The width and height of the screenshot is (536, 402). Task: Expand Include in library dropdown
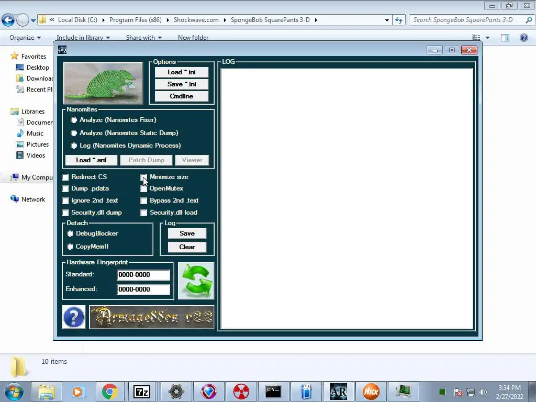[x=83, y=38]
